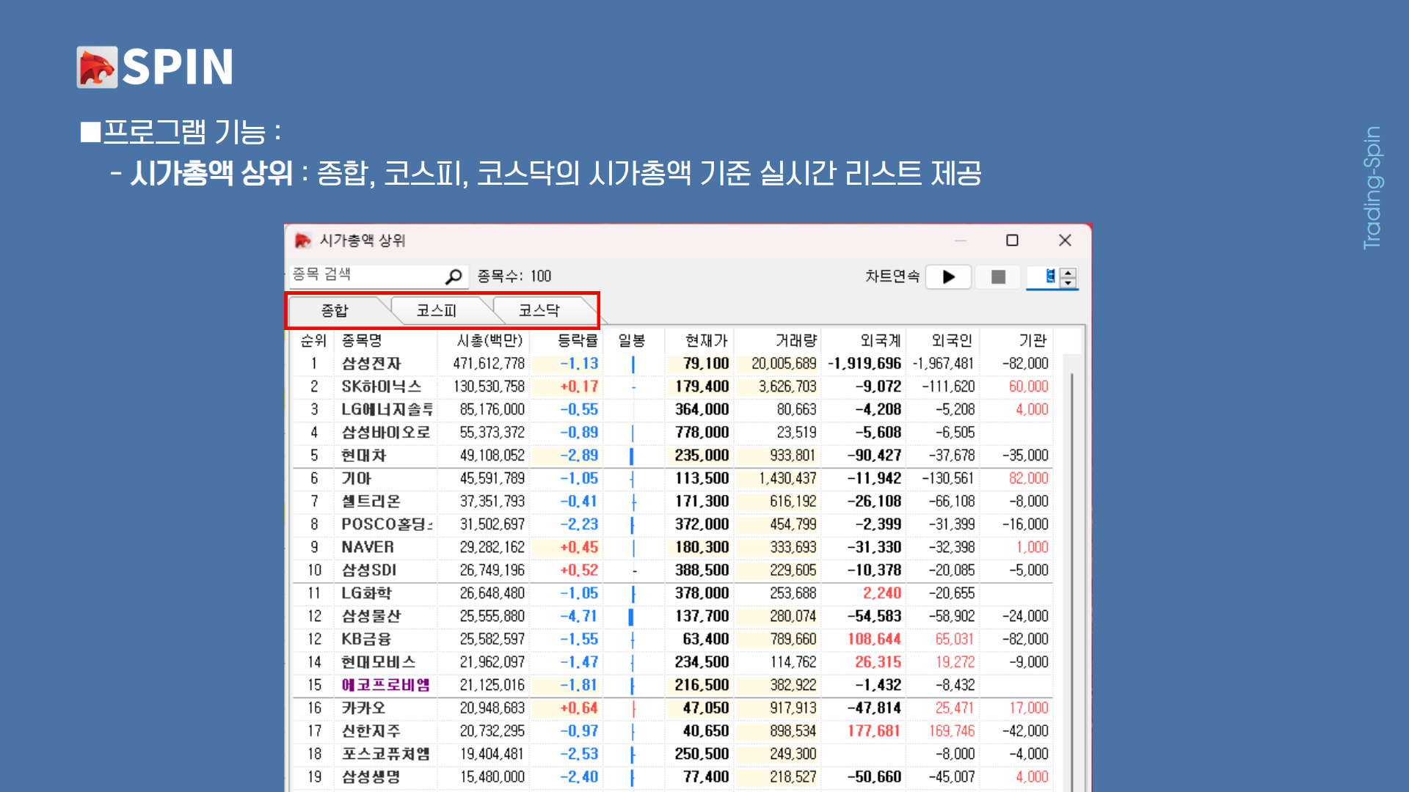
Task: Select the 삼성SDI stock name
Action: pos(369,571)
